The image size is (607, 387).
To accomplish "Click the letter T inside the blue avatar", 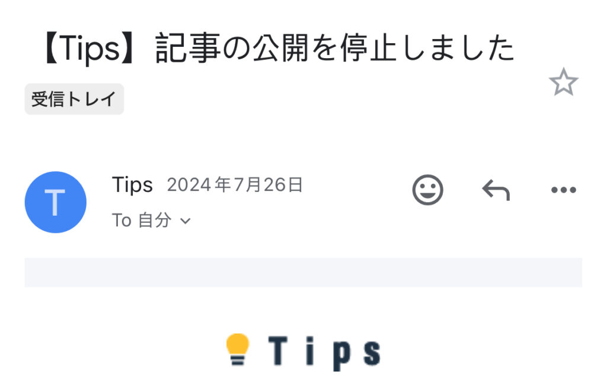I will pyautogui.click(x=55, y=203).
